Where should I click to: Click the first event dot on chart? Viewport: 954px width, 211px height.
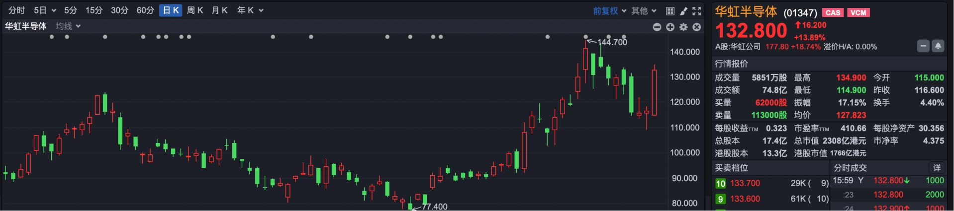(52, 37)
